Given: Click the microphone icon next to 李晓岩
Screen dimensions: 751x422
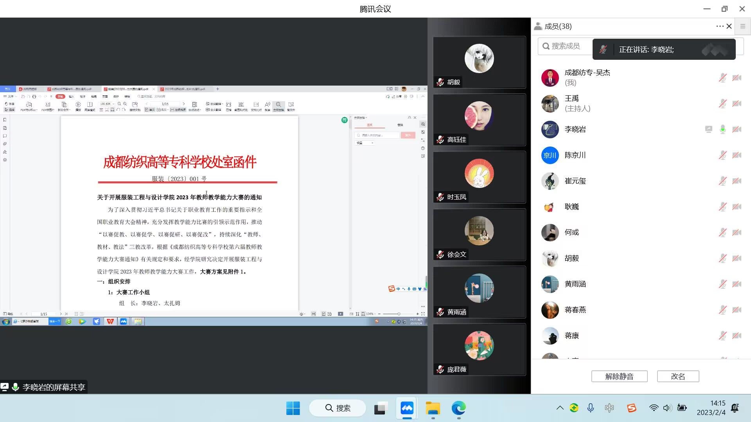Looking at the screenshot, I should pyautogui.click(x=722, y=129).
